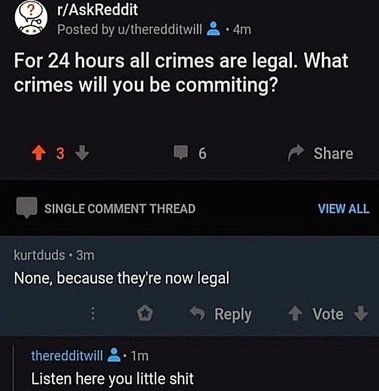Reply to kurtduds' comment
Screen dimensions: 379x391
coord(221,314)
